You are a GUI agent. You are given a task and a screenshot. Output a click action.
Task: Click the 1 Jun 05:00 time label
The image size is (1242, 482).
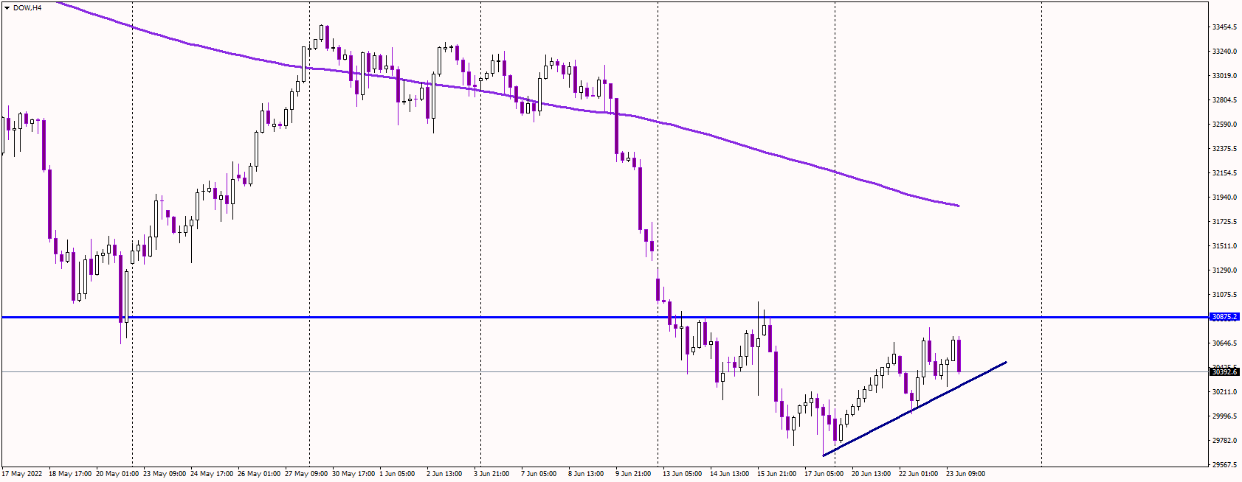397,473
